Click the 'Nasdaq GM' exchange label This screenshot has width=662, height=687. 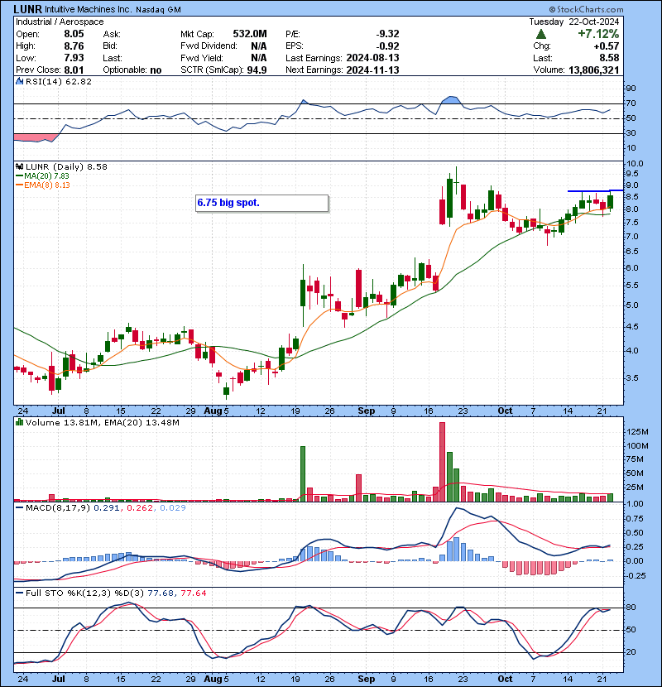tap(158, 10)
